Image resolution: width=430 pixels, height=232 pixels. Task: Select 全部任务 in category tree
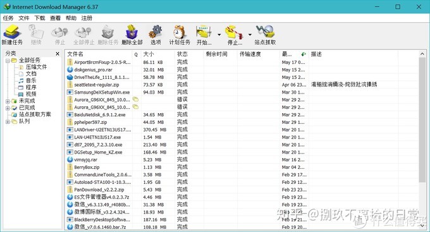(29, 60)
